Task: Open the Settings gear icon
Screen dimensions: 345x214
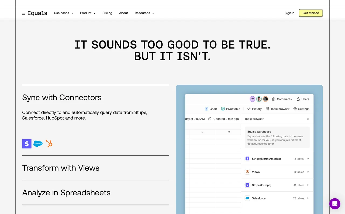Action: (295, 109)
